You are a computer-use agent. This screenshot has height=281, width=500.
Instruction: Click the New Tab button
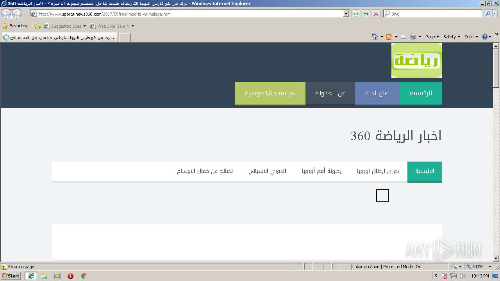coord(124,37)
